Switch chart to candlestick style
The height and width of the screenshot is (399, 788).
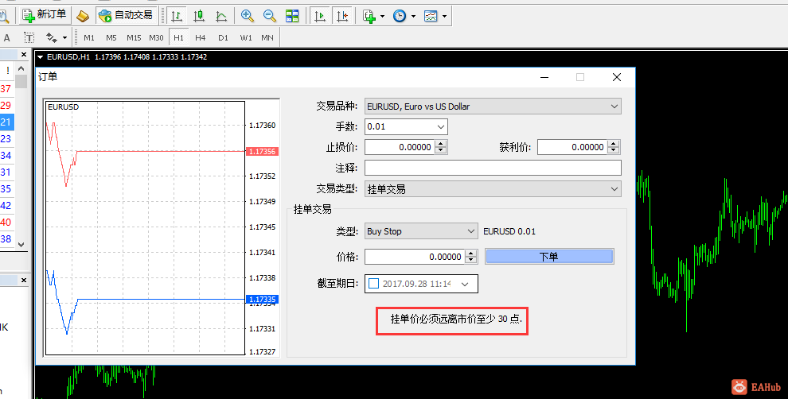(x=199, y=16)
